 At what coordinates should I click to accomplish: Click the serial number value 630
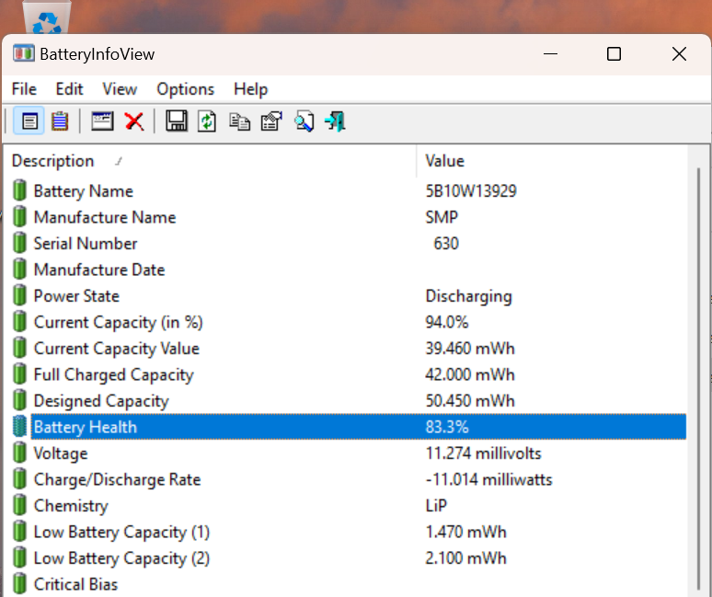tap(446, 244)
